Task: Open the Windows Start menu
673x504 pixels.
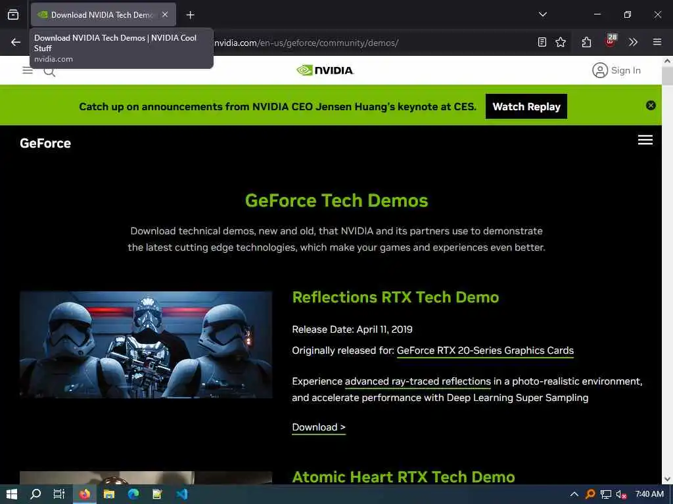Action: pyautogui.click(x=12, y=494)
